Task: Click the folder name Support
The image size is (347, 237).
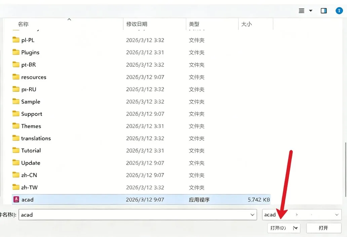Action: click(x=32, y=114)
